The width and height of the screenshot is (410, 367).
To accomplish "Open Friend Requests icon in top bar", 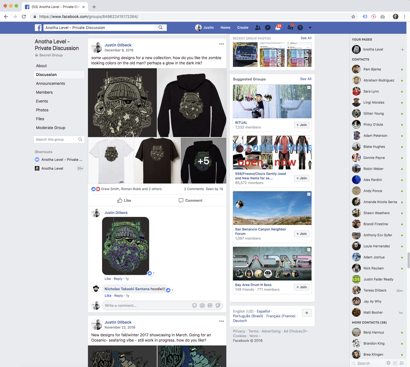I will [258, 28].
